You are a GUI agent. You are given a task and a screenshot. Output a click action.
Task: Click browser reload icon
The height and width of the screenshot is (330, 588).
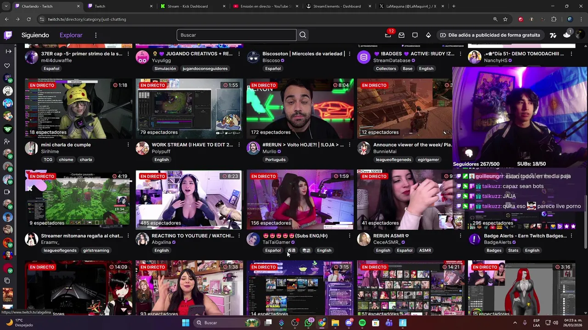[28, 19]
